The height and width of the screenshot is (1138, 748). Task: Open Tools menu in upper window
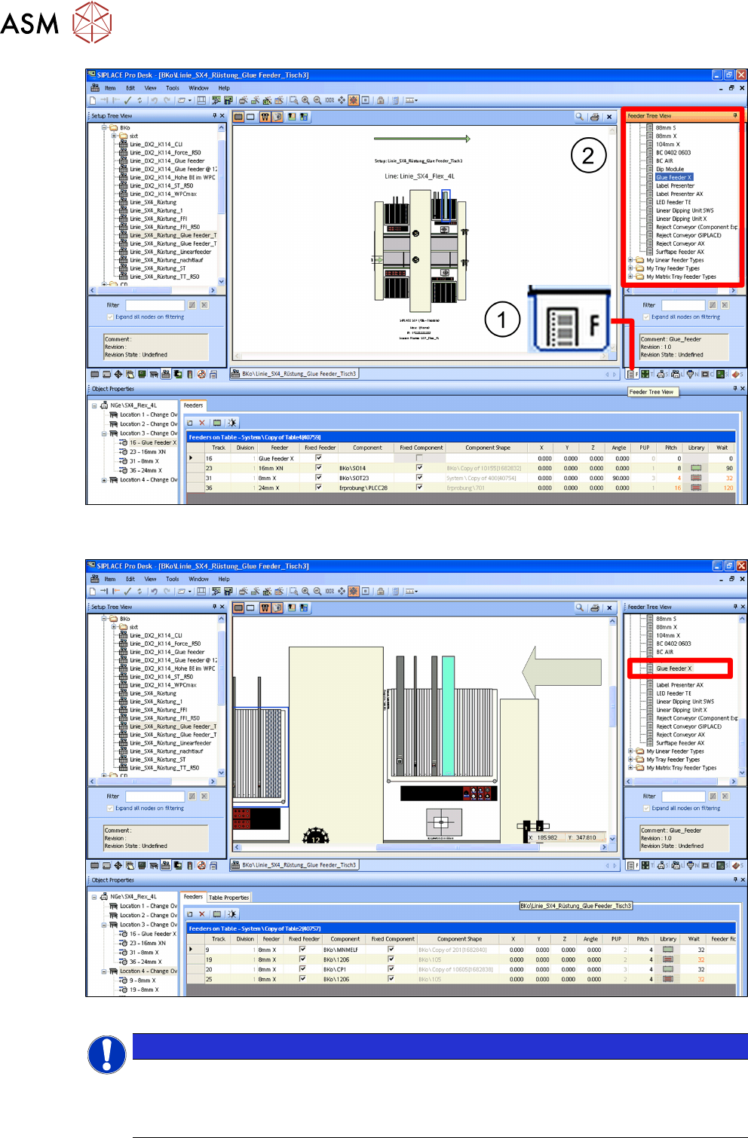173,88
